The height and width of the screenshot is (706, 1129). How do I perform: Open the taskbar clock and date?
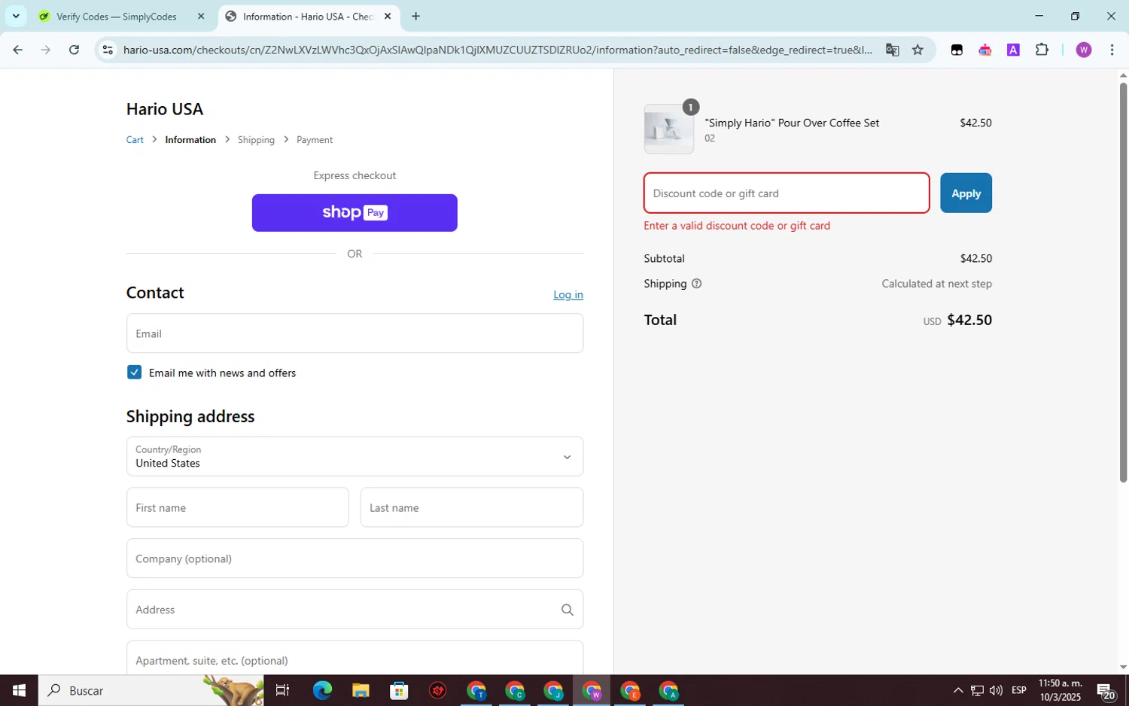(x=1060, y=690)
